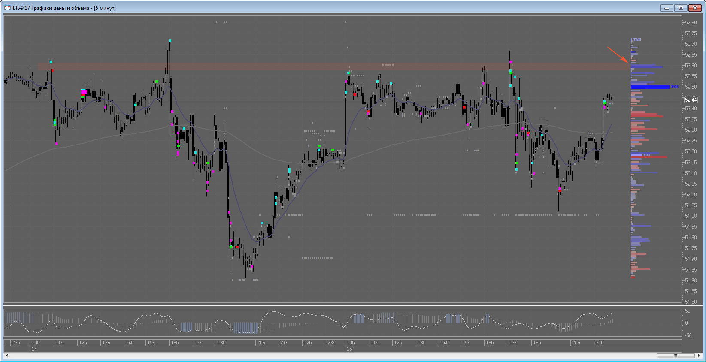Click the right arrow of horizontal scrollbar
The height and width of the screenshot is (362, 706).
[699, 356]
